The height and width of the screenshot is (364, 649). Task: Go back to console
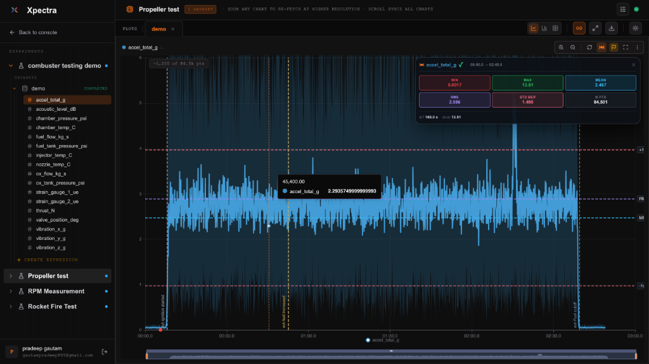(33, 32)
